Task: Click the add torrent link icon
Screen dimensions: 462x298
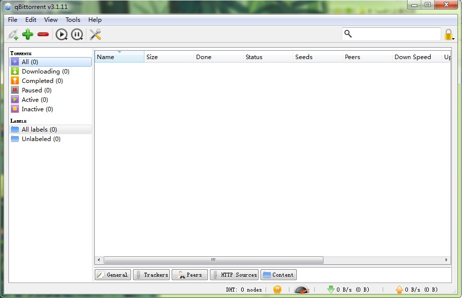Action: point(13,34)
